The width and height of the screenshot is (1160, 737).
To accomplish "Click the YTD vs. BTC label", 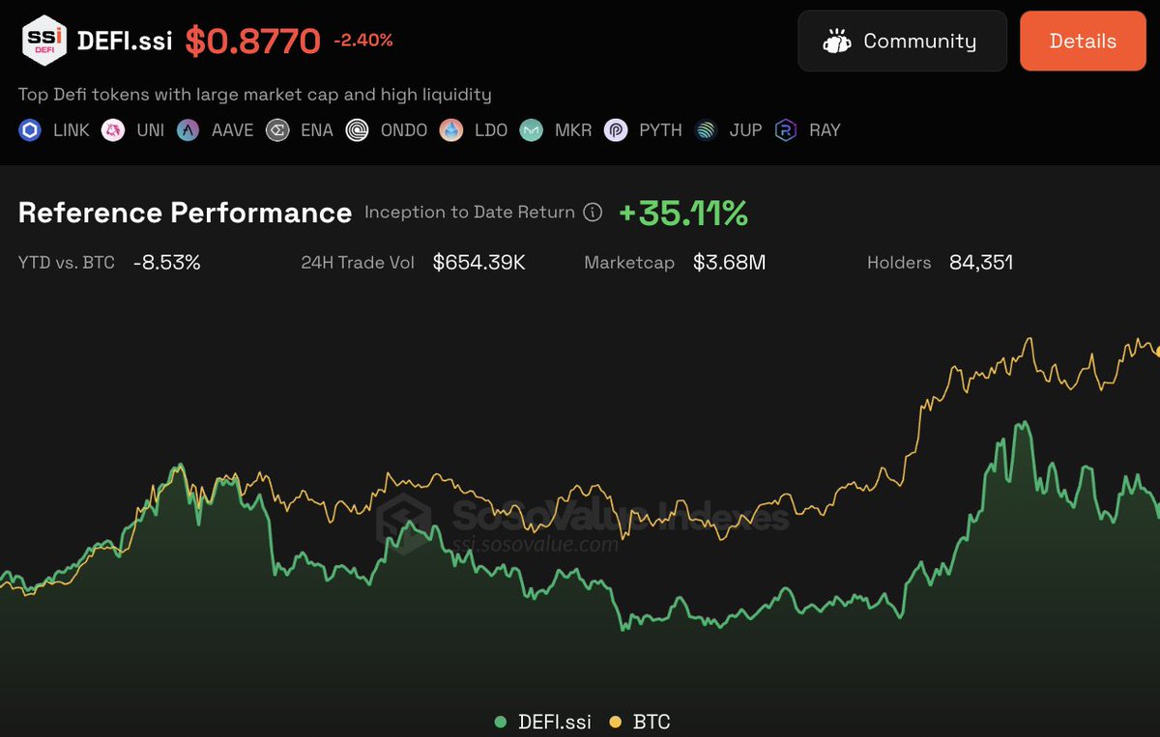I will click(67, 263).
